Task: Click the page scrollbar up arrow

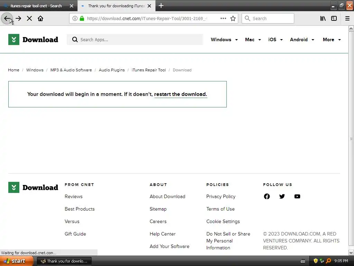Action: click(x=351, y=29)
